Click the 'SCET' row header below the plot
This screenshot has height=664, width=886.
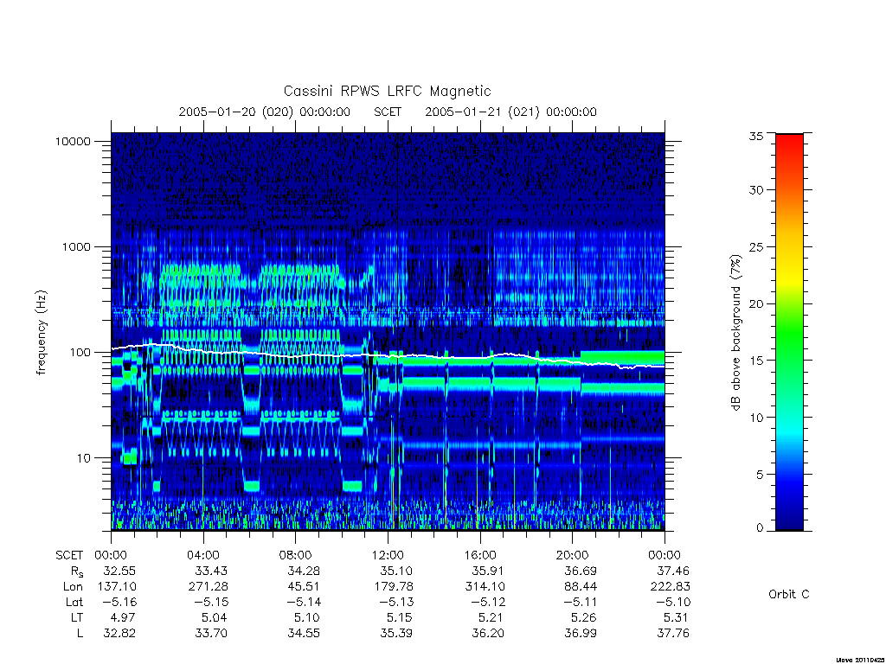tap(69, 556)
